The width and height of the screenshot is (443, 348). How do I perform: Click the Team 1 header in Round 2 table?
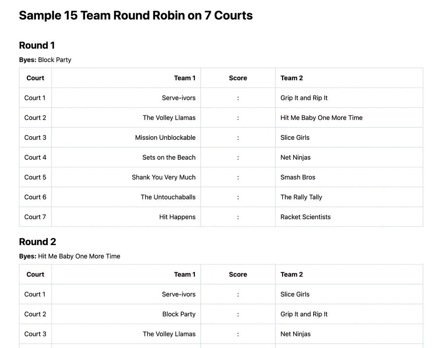point(184,274)
